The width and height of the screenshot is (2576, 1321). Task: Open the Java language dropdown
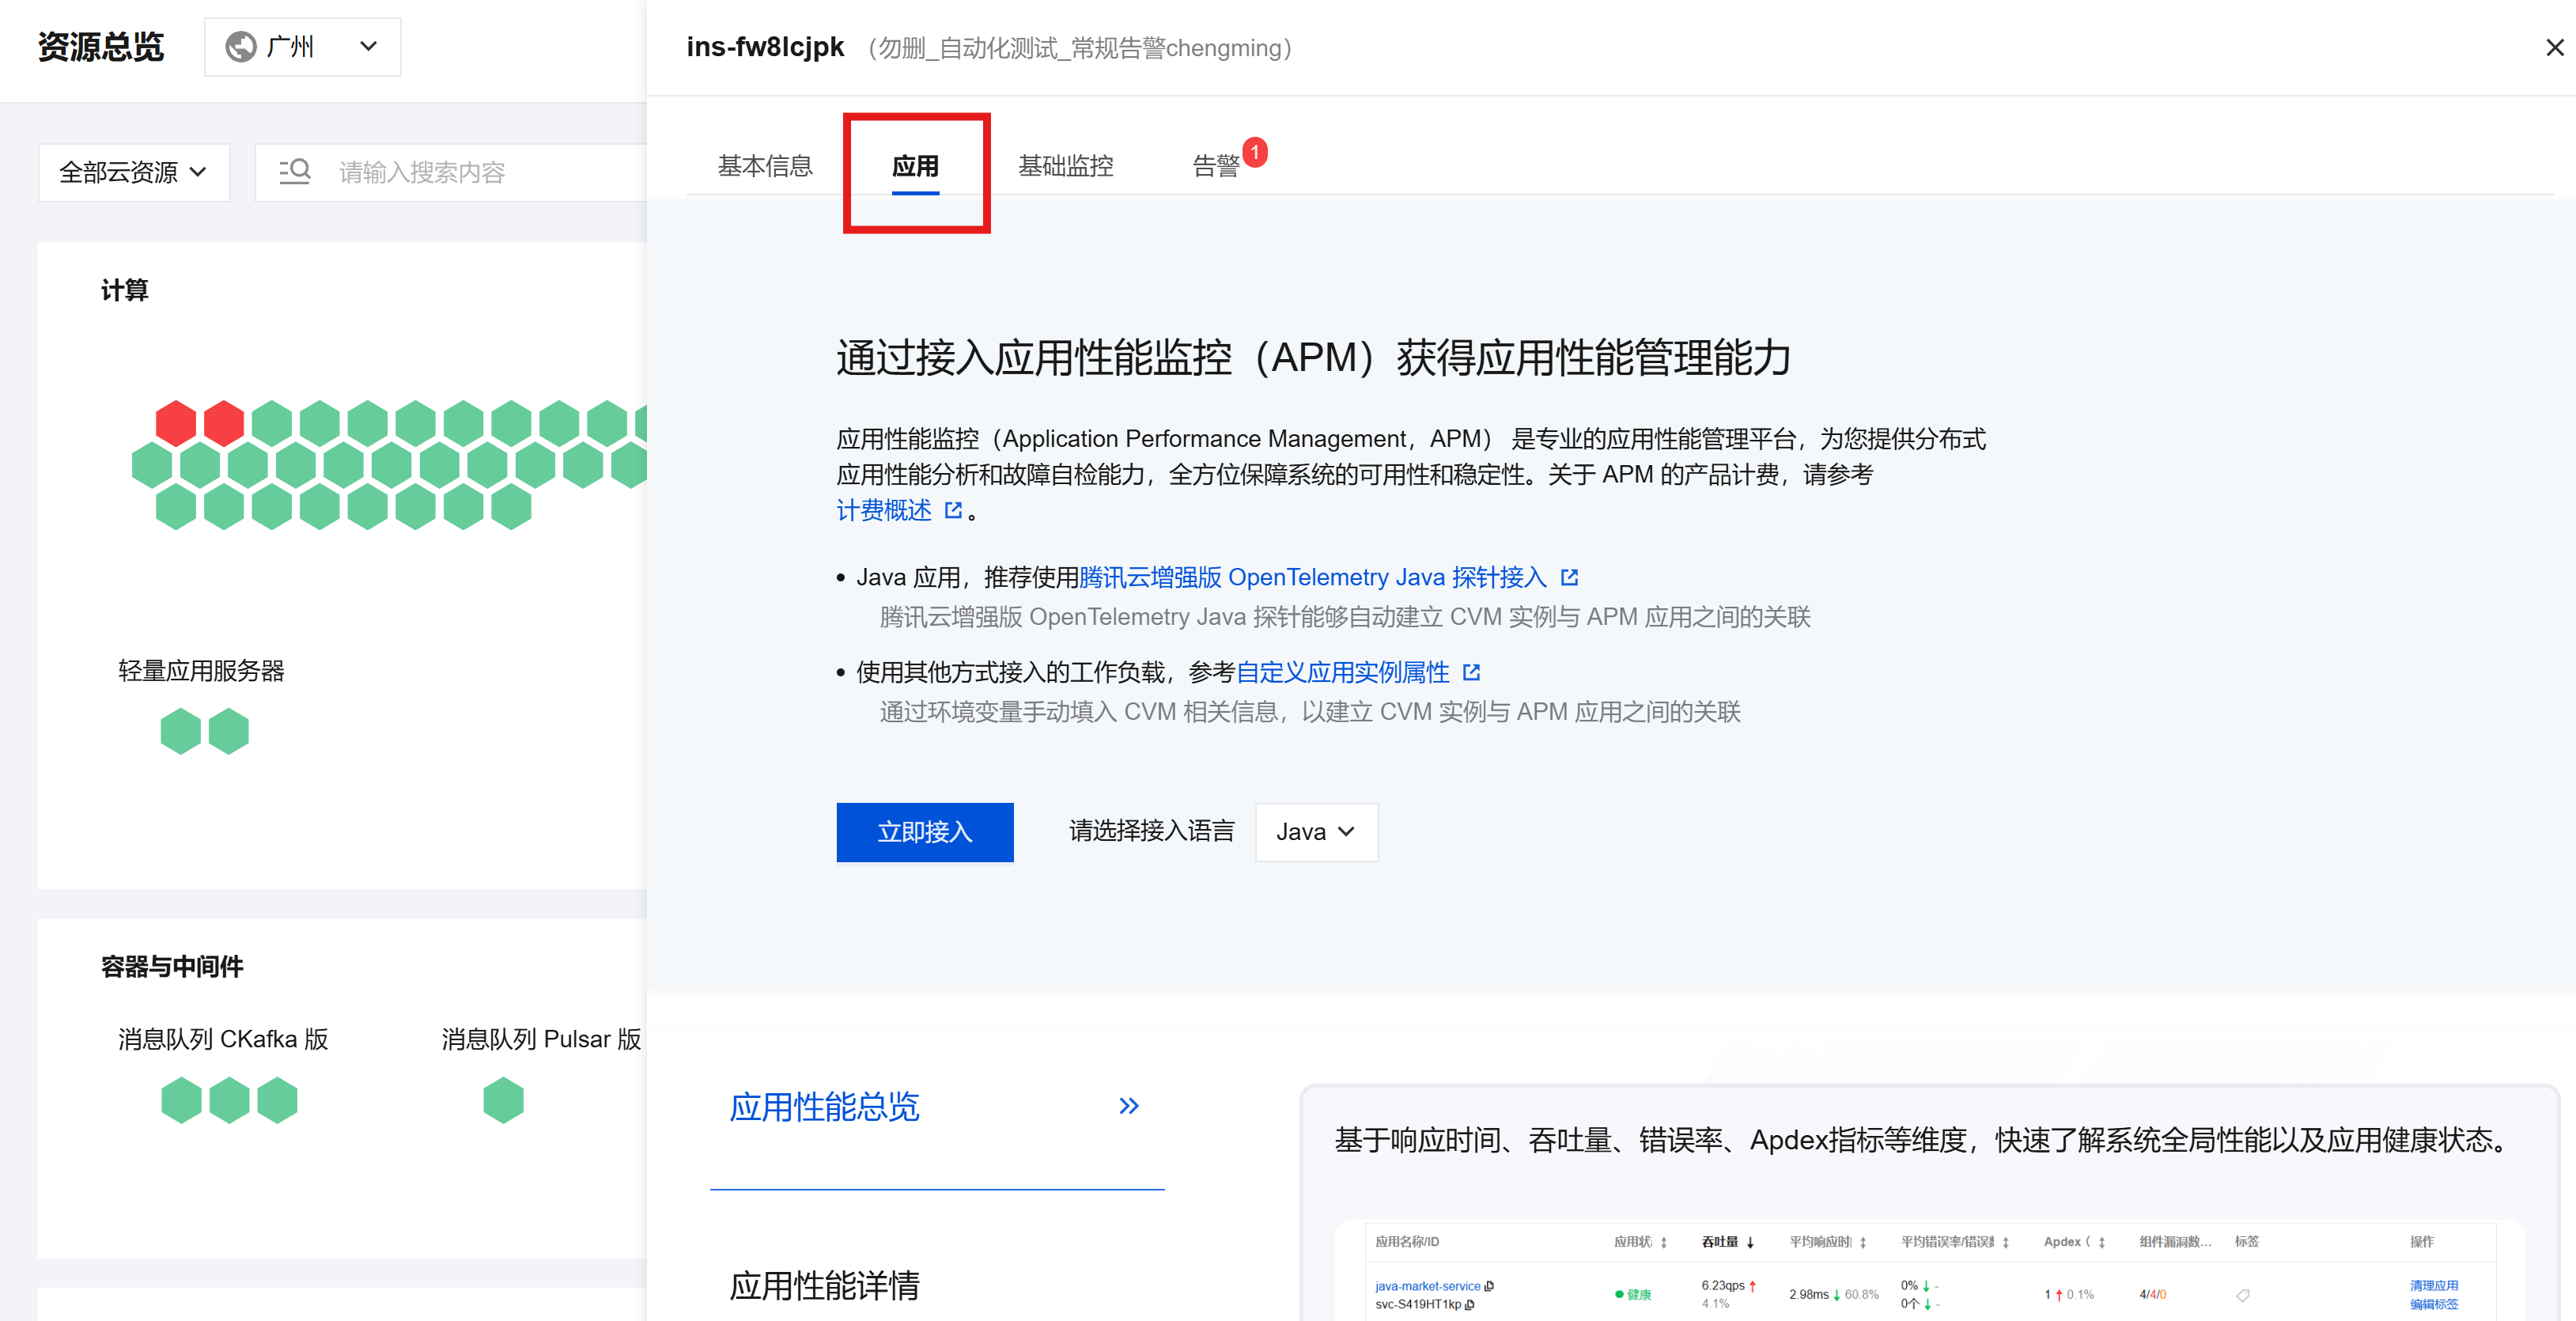pyautogui.click(x=1315, y=831)
